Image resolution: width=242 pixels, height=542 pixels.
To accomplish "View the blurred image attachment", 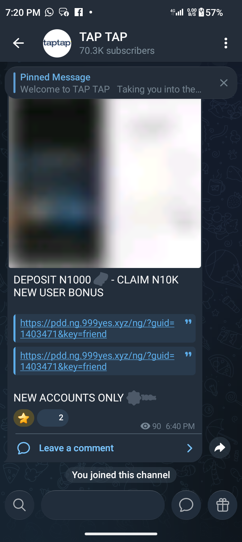I will pos(105,183).
